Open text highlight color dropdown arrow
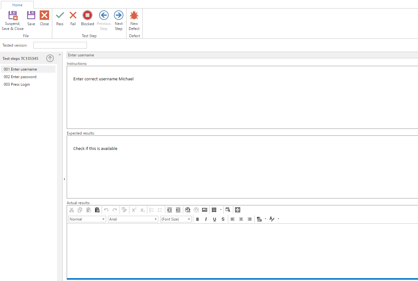The image size is (418, 281). [265, 219]
